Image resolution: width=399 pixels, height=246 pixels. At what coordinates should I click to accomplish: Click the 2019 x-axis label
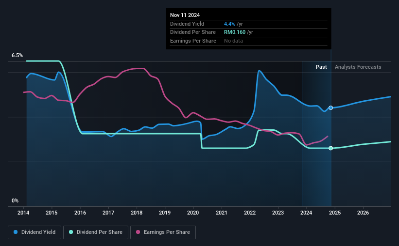click(x=165, y=213)
